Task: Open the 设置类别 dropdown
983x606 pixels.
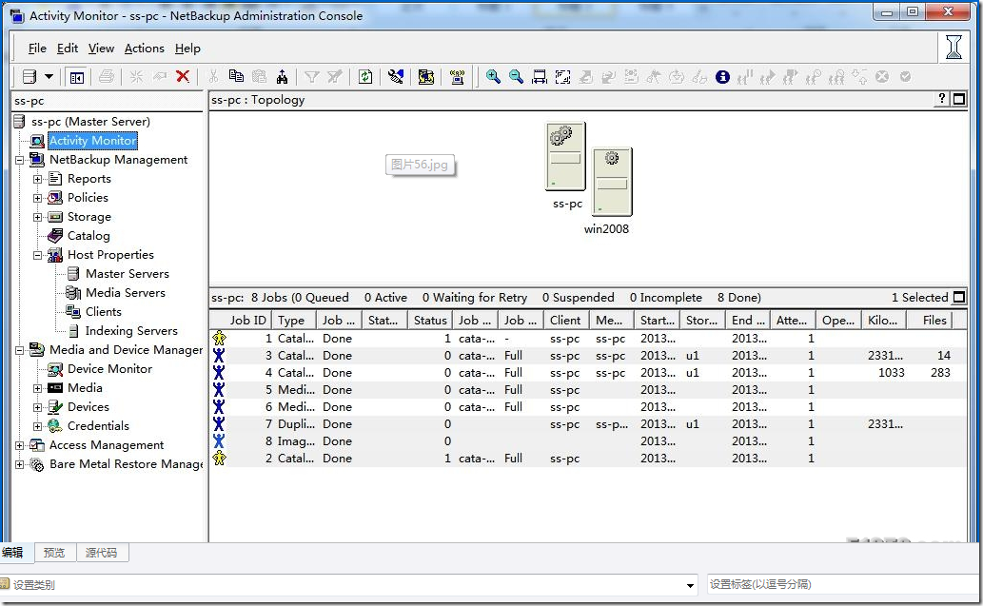Action: click(690, 585)
